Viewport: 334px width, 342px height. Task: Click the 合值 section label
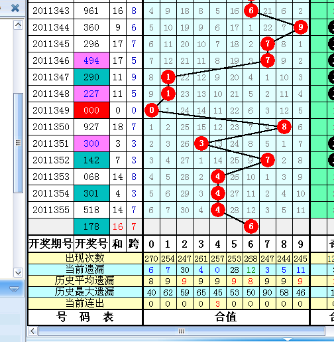[226, 317]
